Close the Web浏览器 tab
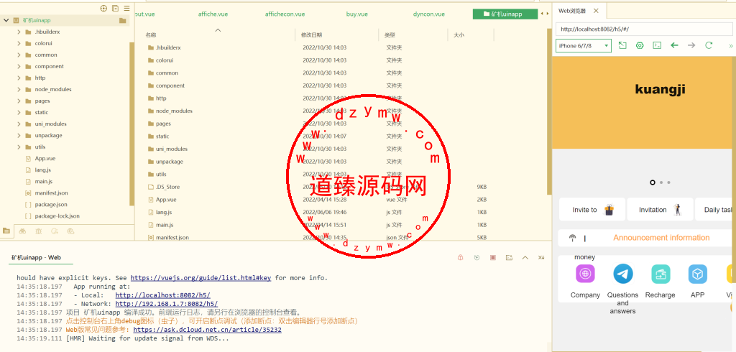Image resolution: width=736 pixels, height=352 pixels. (x=596, y=10)
